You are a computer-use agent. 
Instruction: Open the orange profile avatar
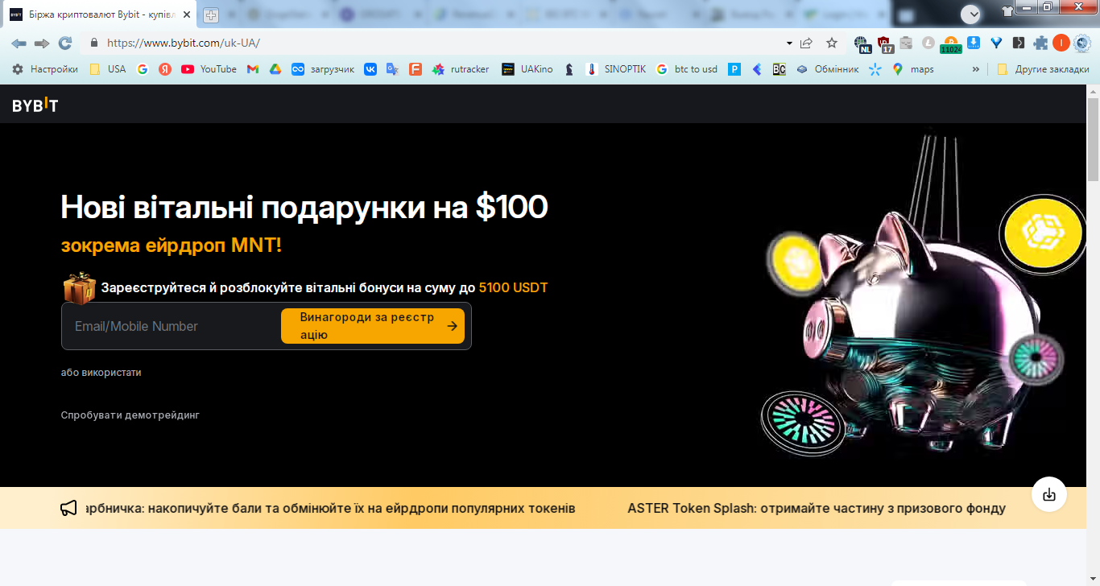pos(1061,43)
